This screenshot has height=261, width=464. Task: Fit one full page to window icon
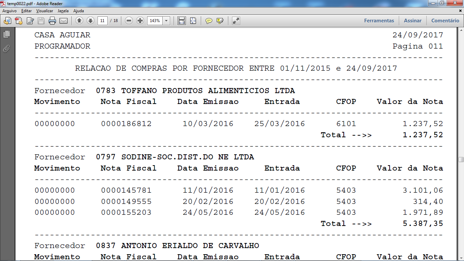[x=193, y=21]
